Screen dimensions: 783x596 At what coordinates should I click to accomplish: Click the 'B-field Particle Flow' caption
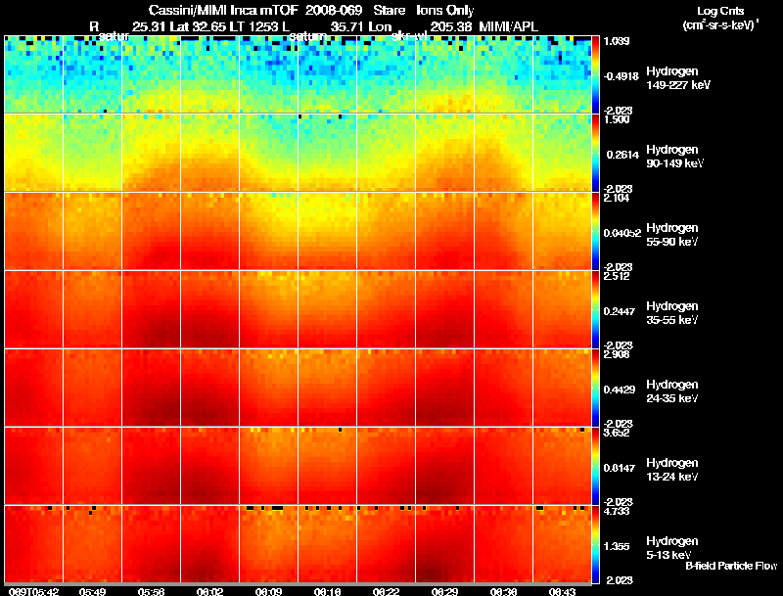pyautogui.click(x=731, y=566)
